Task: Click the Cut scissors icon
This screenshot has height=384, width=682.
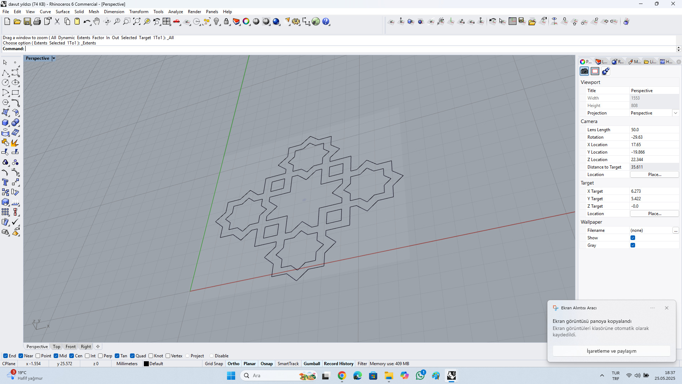Action: pos(57,22)
